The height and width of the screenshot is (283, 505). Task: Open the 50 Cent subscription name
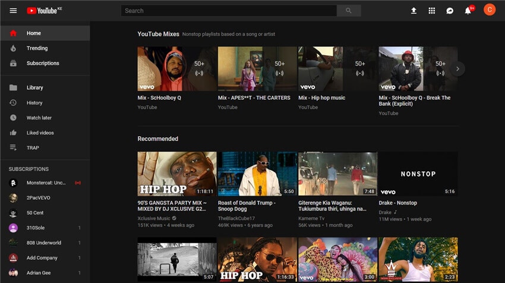pyautogui.click(x=35, y=213)
